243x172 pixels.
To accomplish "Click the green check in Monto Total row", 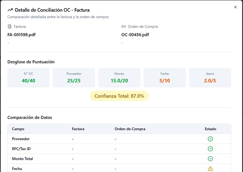I will click(210, 159).
